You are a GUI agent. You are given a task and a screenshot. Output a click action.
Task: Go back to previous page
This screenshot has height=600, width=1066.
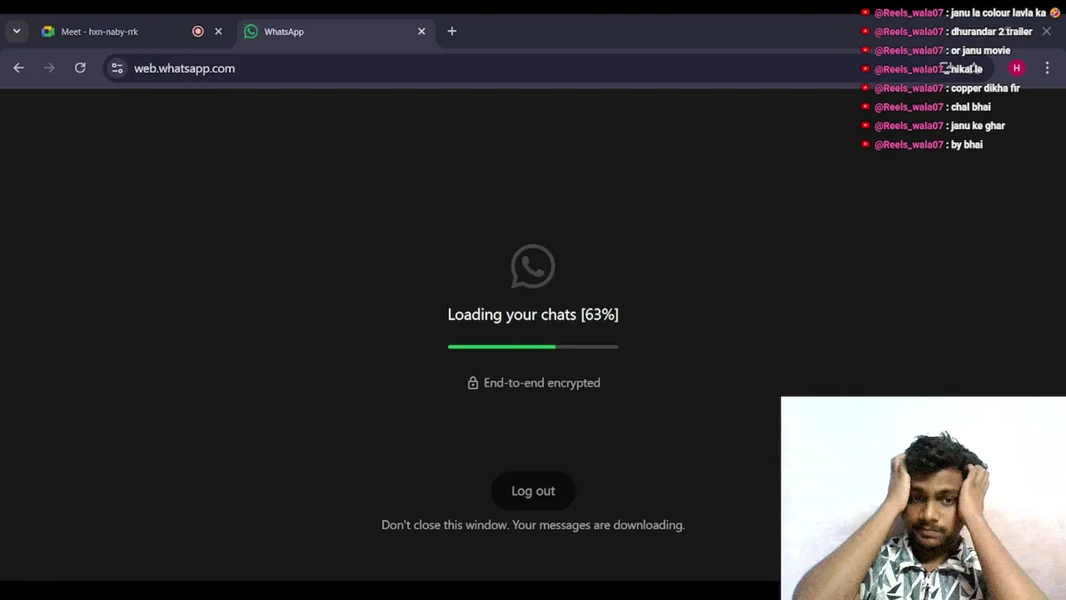point(18,68)
